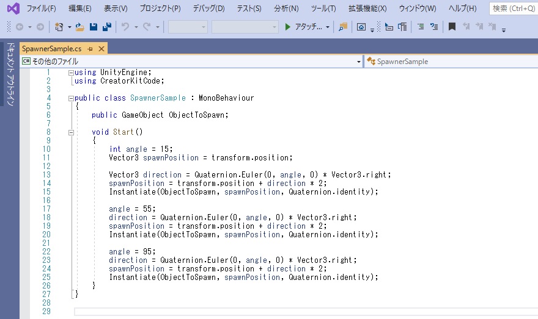Open the 編集(E) menu
Screen dimensions: 538x319
point(80,8)
